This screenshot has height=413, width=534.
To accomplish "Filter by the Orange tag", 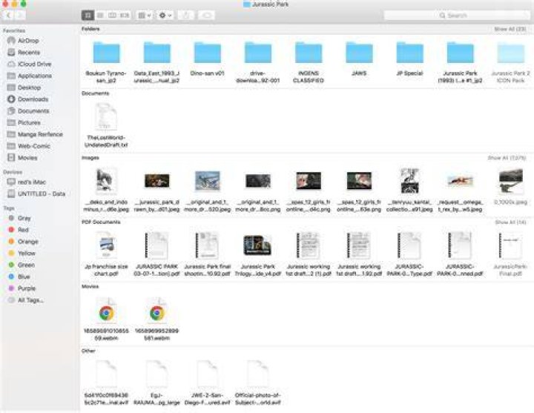I will (x=27, y=242).
